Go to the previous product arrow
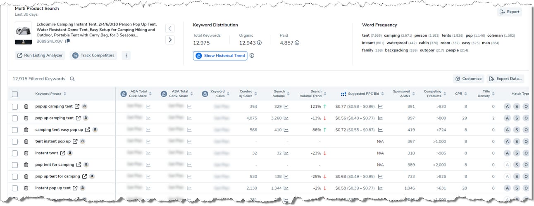 tap(170, 28)
